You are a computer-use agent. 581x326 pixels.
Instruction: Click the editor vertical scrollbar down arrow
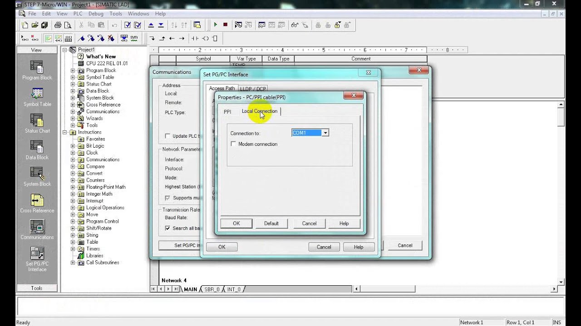point(561,282)
